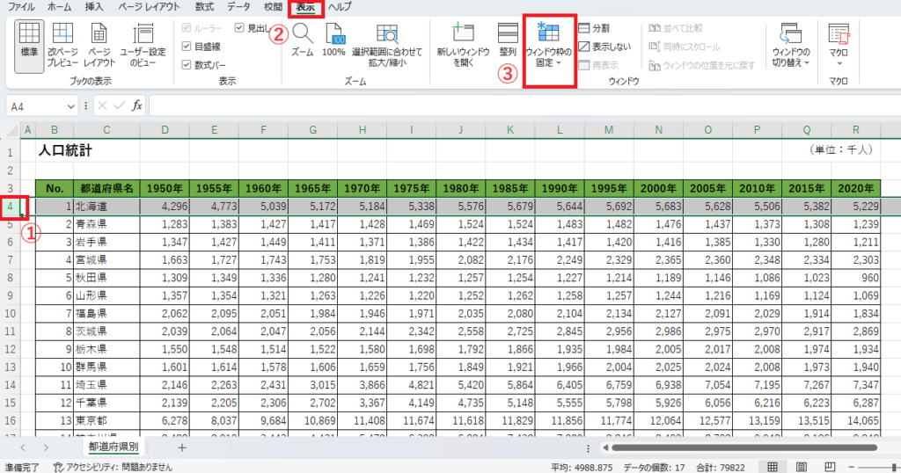The image size is (901, 473).
Task: Click the 2020年 header cell
Action: pos(856,188)
